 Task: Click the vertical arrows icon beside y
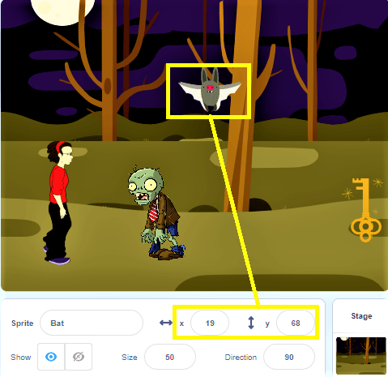pyautogui.click(x=251, y=323)
